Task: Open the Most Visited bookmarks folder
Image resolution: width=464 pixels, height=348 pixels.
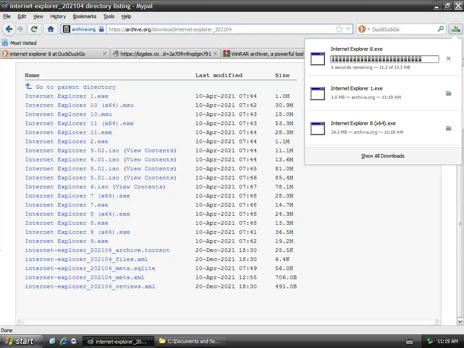Action: (19, 43)
